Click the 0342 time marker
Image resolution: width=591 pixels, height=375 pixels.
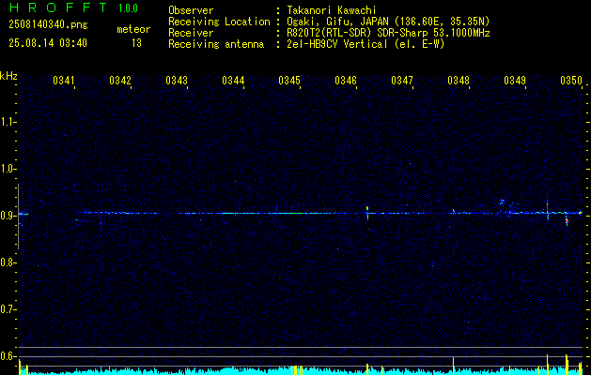coord(120,80)
